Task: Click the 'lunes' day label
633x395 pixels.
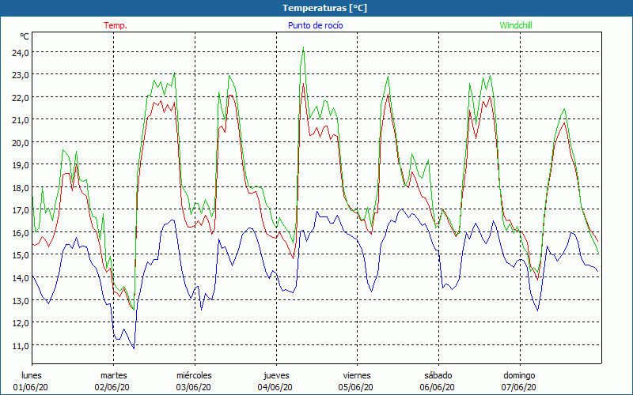Action: [x=32, y=375]
